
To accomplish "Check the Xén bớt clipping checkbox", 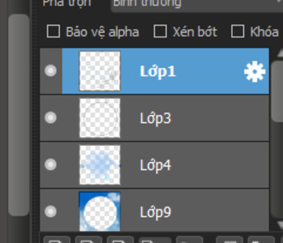I will [160, 31].
